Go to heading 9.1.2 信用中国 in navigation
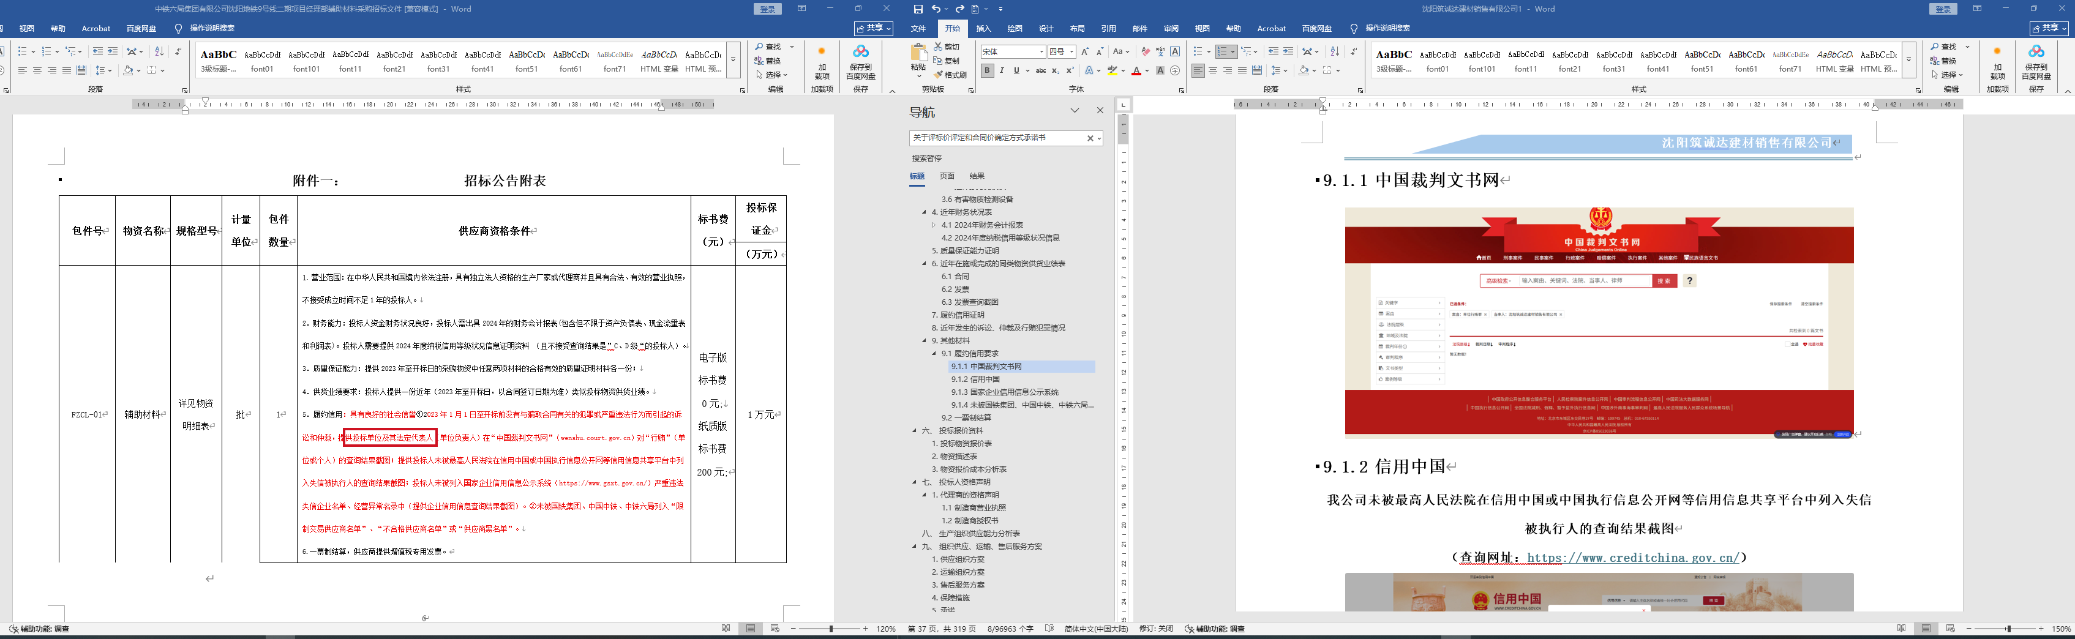 [x=975, y=379]
